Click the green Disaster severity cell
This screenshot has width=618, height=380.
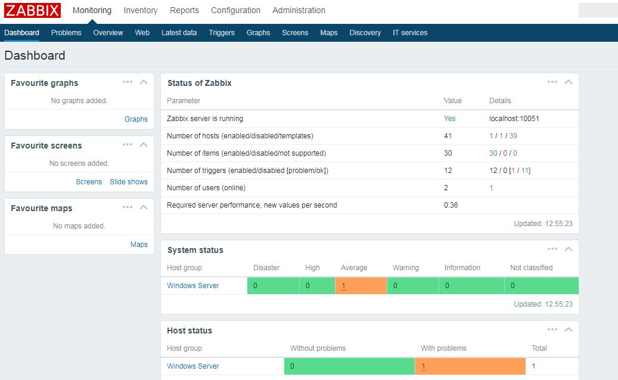[273, 286]
